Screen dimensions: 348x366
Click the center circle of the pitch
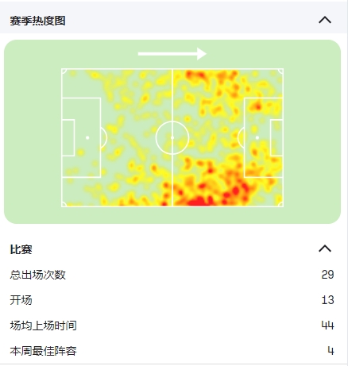click(x=172, y=137)
